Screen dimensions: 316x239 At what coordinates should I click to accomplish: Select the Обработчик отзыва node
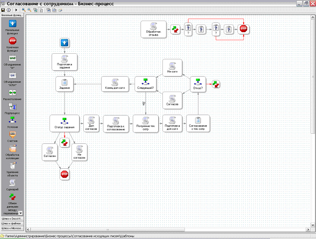(x=152, y=29)
